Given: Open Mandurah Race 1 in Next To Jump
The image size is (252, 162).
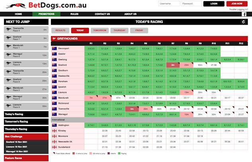Looking at the screenshot, I should (x=26, y=46).
